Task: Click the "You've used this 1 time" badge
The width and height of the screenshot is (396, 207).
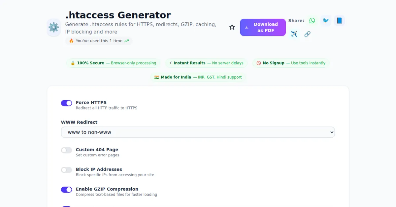Action: point(99,41)
